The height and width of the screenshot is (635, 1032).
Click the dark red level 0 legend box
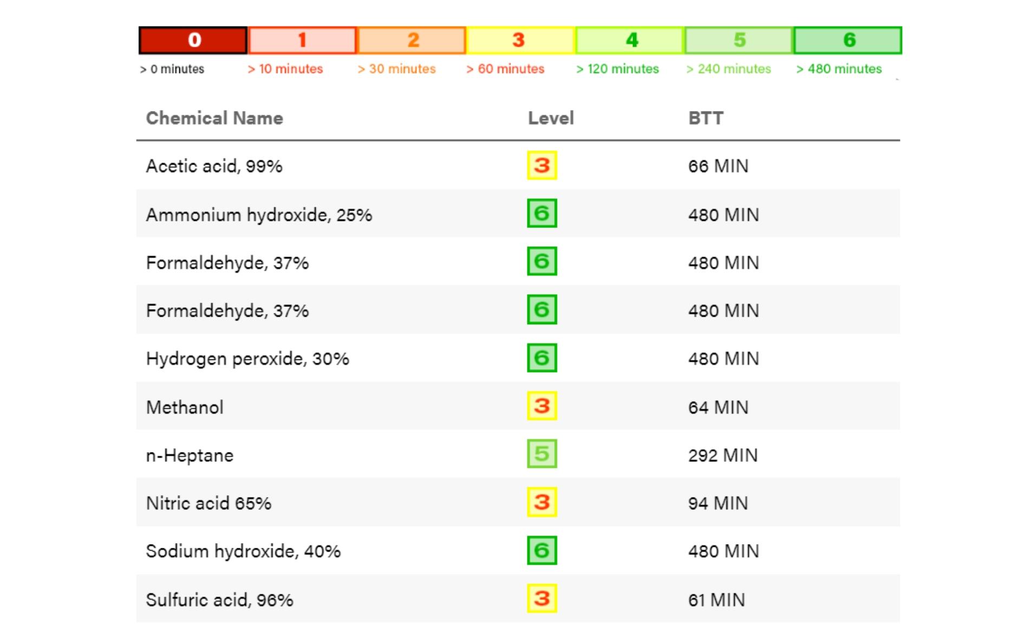(x=193, y=40)
